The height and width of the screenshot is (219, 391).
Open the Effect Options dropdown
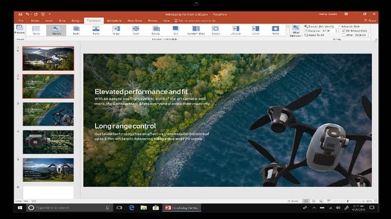(295, 31)
